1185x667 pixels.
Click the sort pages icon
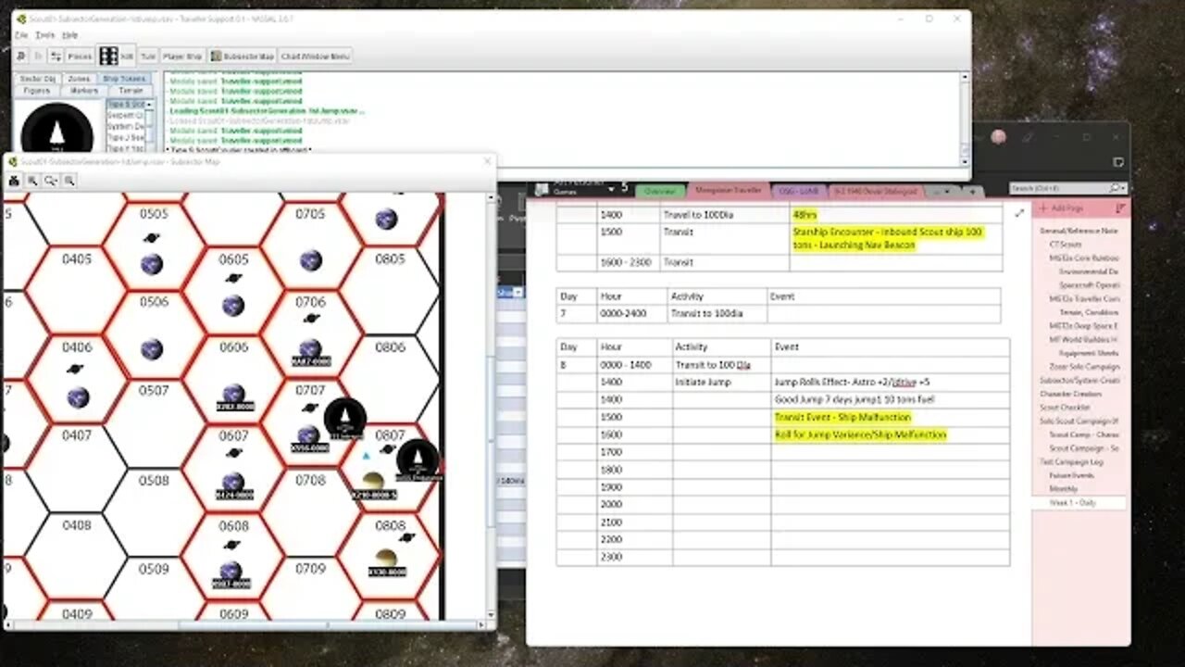[x=1120, y=209]
